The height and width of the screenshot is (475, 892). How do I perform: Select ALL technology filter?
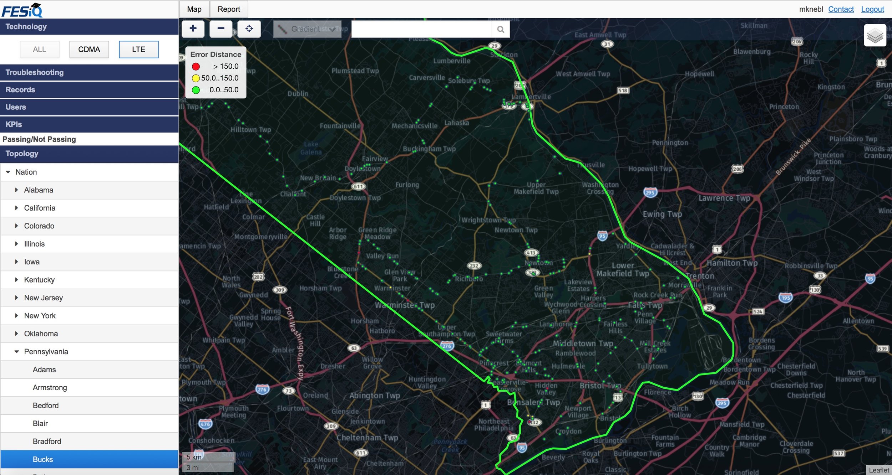coord(40,50)
